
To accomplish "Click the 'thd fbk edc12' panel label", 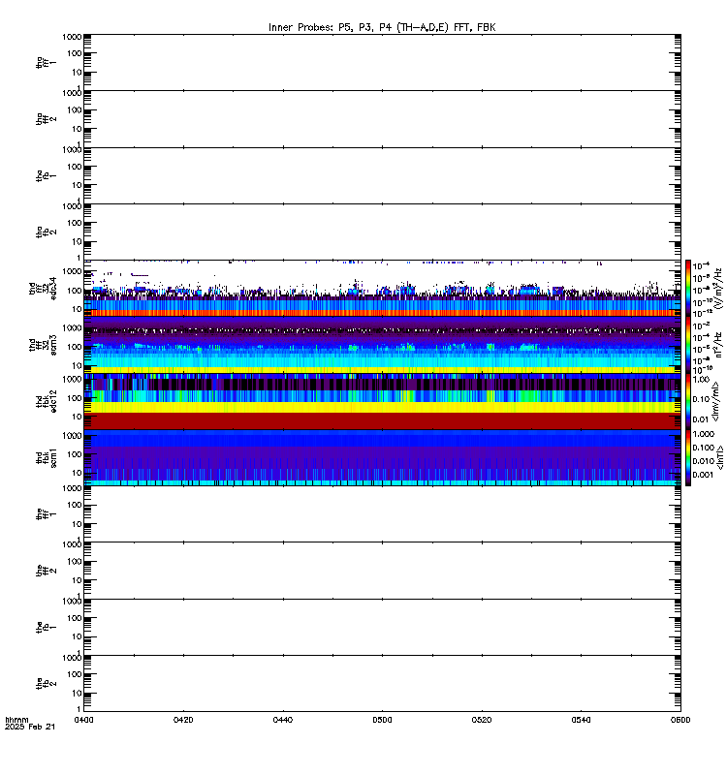I will [x=46, y=401].
